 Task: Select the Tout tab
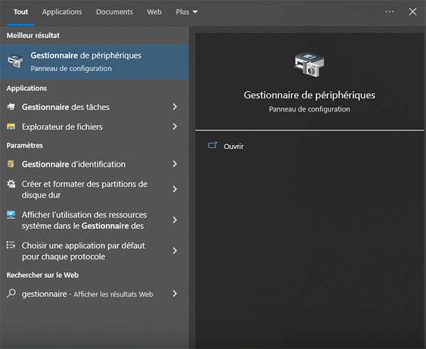pos(21,12)
